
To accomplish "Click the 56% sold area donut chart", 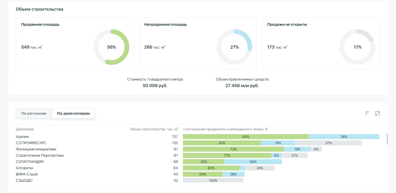I will [111, 47].
